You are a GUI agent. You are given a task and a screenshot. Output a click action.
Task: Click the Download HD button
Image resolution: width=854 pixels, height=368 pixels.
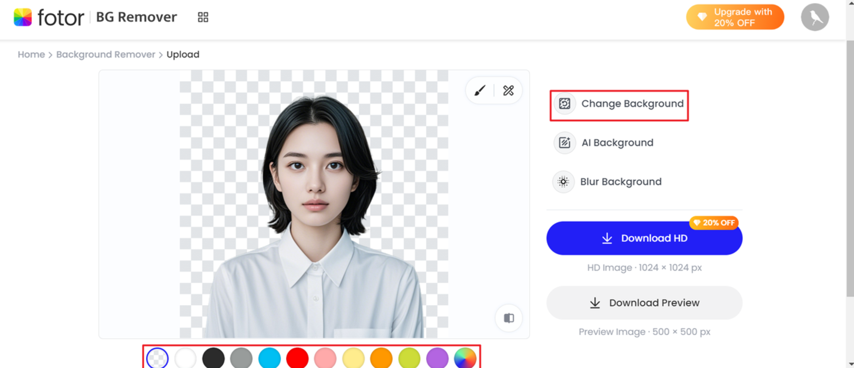tap(644, 238)
